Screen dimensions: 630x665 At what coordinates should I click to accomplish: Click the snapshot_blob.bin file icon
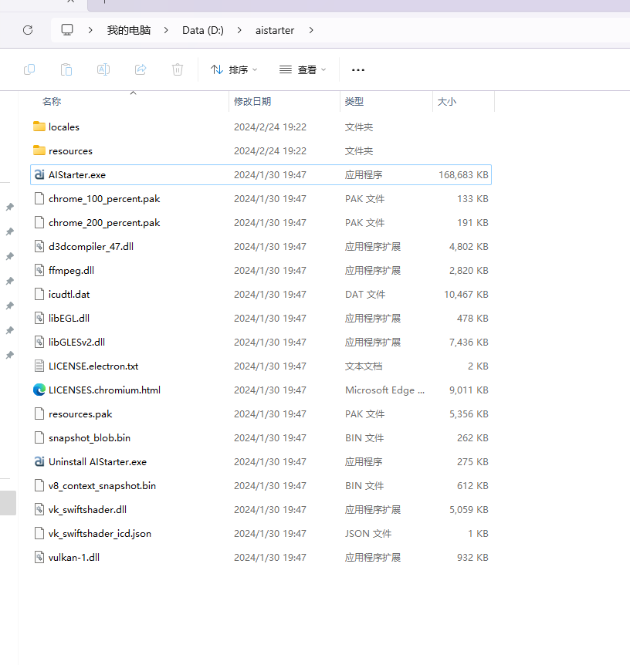pyautogui.click(x=39, y=437)
